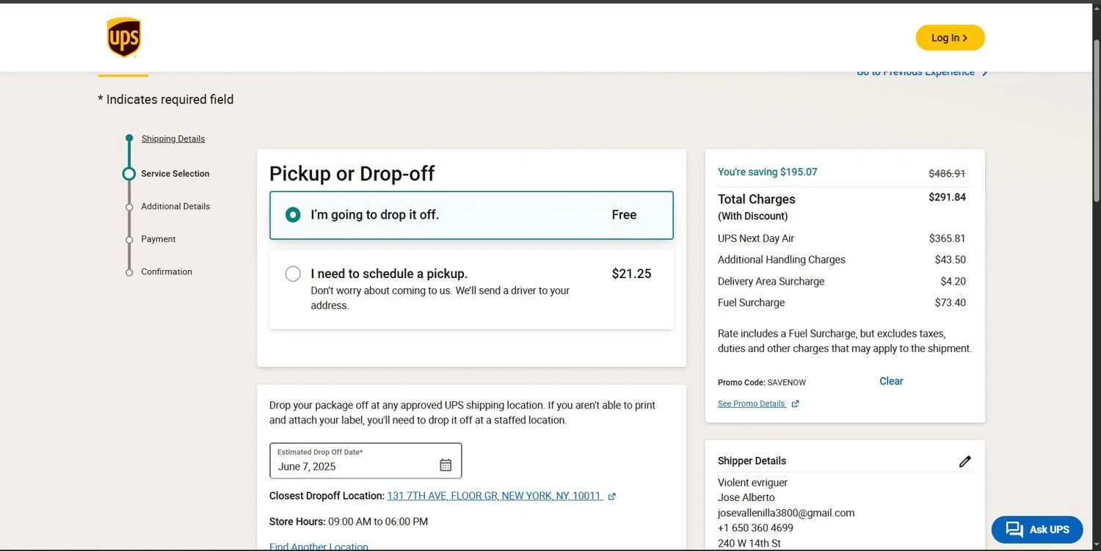The height and width of the screenshot is (551, 1101).
Task: Click the Additional Handling Charges label
Action: (x=782, y=260)
